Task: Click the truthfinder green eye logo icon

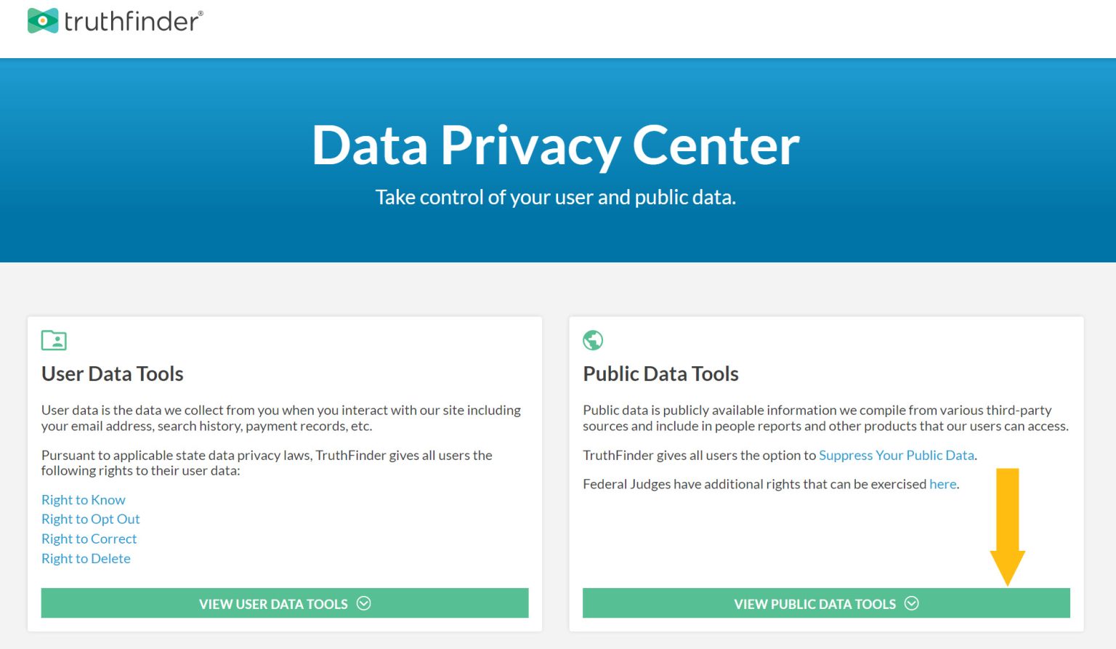Action: (43, 21)
